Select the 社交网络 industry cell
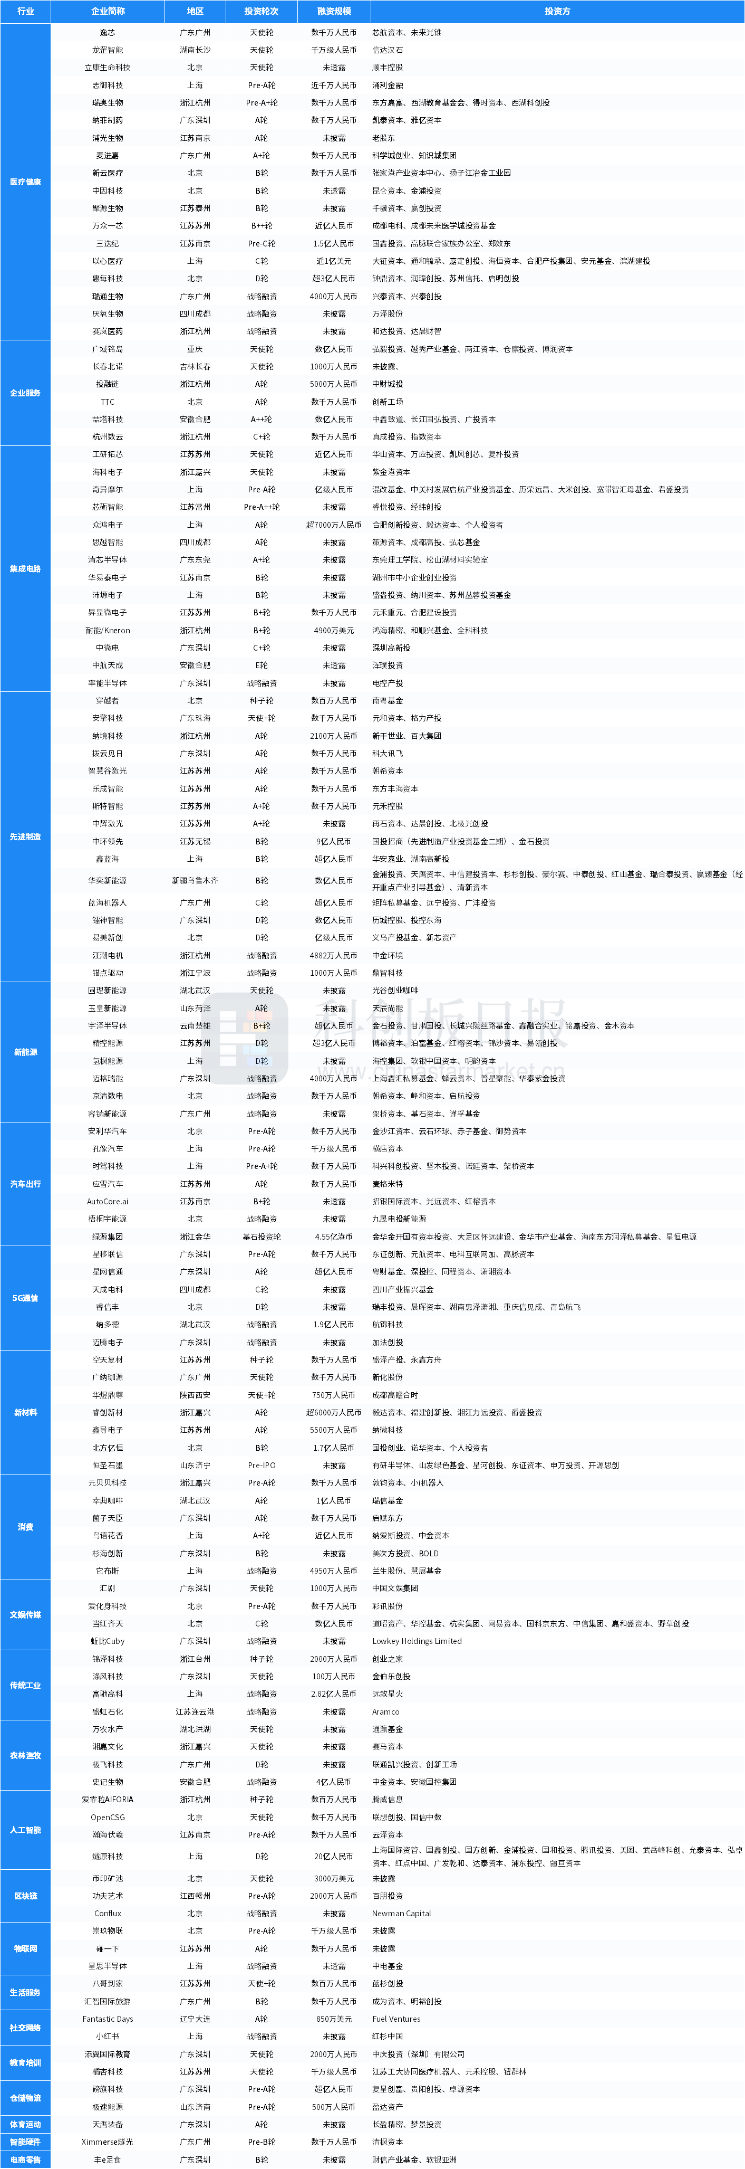 [x=25, y=2029]
